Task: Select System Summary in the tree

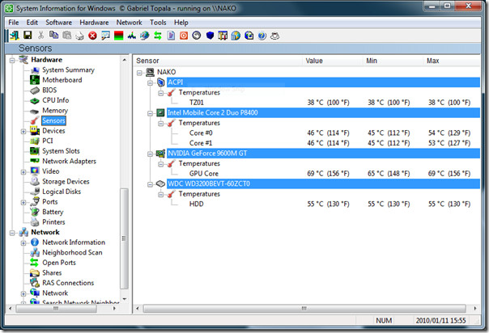Action: (68, 70)
